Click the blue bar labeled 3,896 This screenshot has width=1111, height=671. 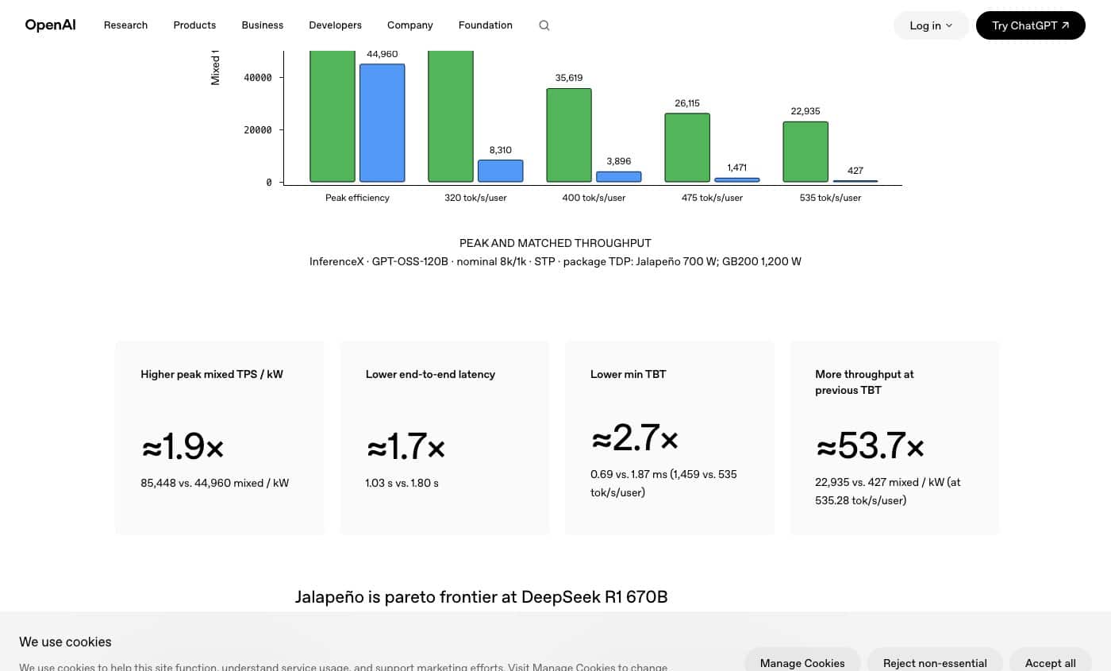(x=619, y=176)
